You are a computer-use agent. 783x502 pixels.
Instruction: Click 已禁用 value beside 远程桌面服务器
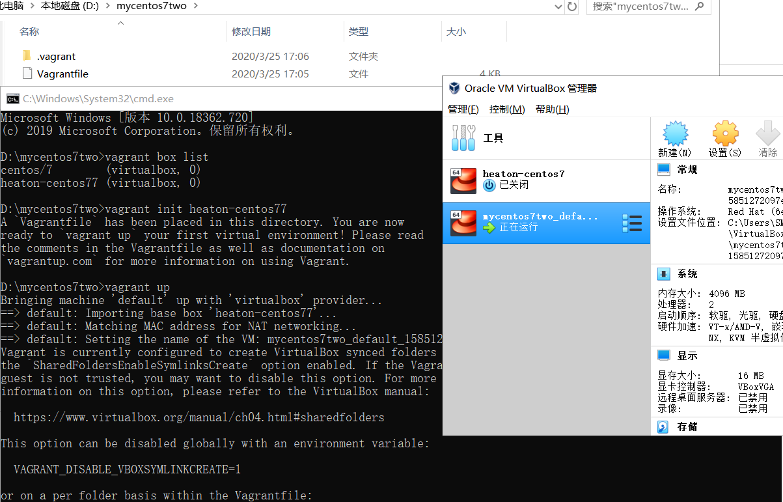tap(752, 398)
